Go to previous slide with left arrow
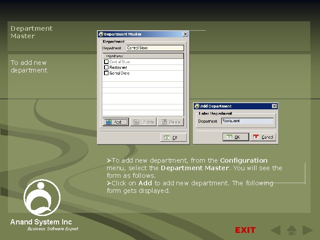Screen dimensions: 320x240 click(276, 230)
